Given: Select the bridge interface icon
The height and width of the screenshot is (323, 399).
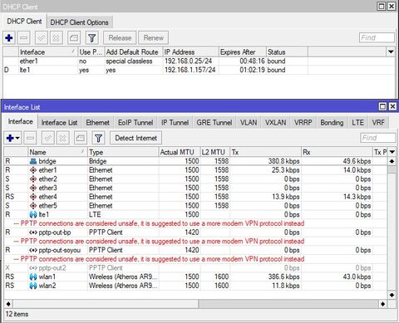Looking at the screenshot, I should [x=33, y=161].
